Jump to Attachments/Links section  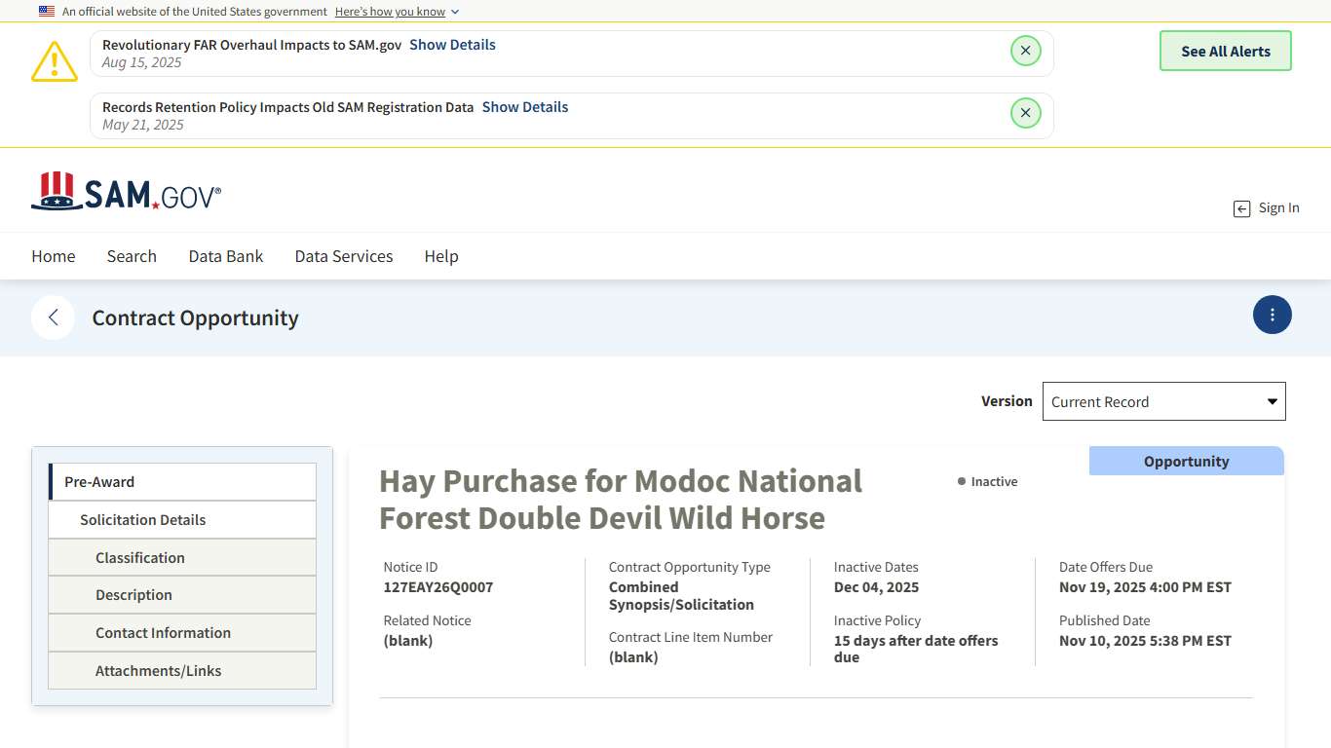point(182,671)
